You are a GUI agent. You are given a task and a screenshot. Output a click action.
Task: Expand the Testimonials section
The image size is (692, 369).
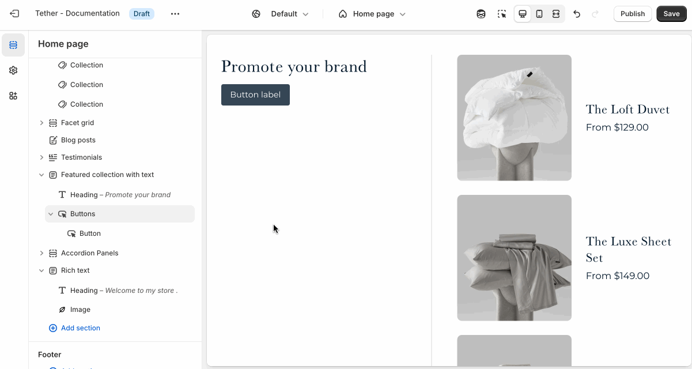pyautogui.click(x=41, y=157)
